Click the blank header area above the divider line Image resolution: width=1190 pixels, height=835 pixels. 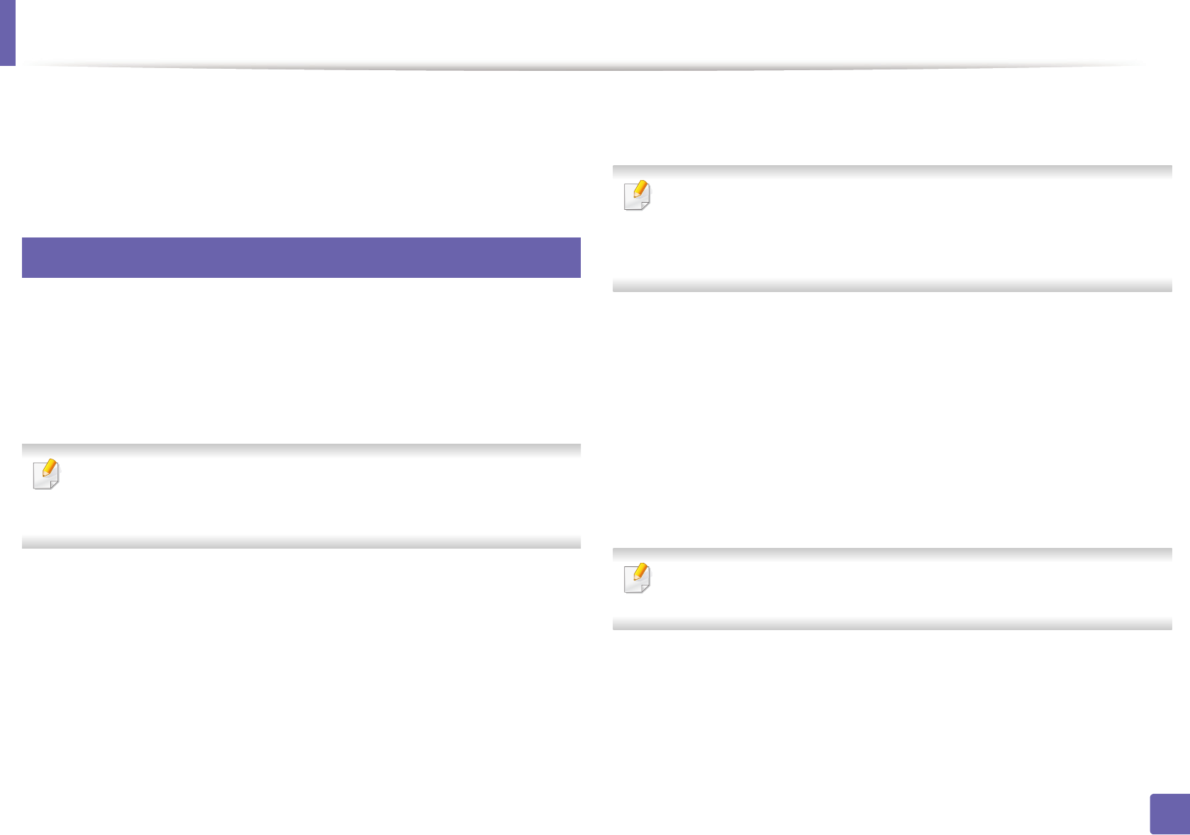(582, 32)
